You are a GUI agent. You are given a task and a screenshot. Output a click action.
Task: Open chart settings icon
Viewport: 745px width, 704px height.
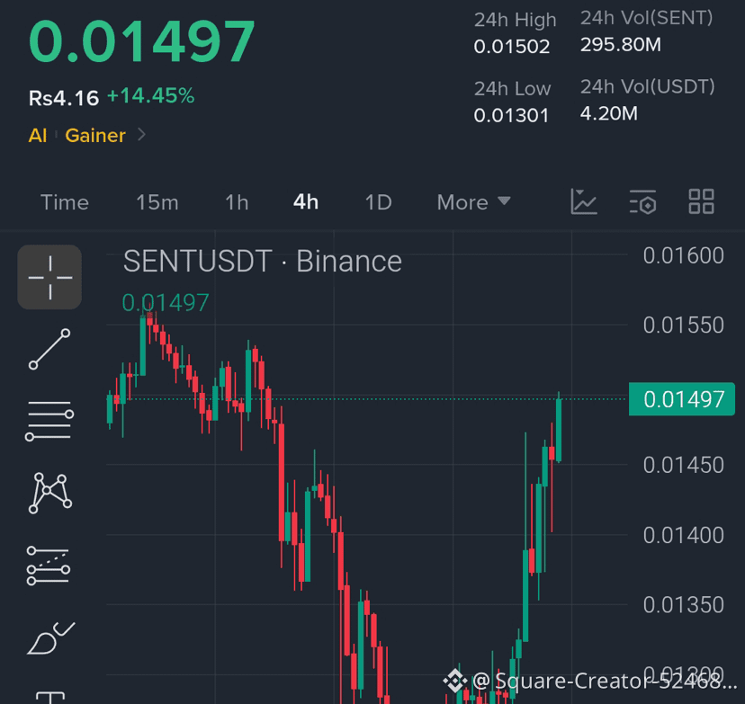click(642, 201)
